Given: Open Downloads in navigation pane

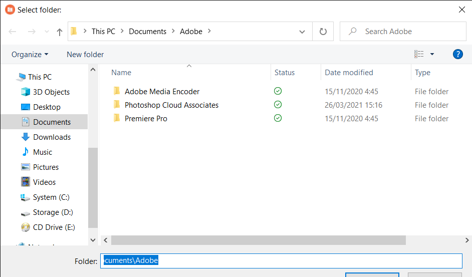Looking at the screenshot, I should click(52, 137).
